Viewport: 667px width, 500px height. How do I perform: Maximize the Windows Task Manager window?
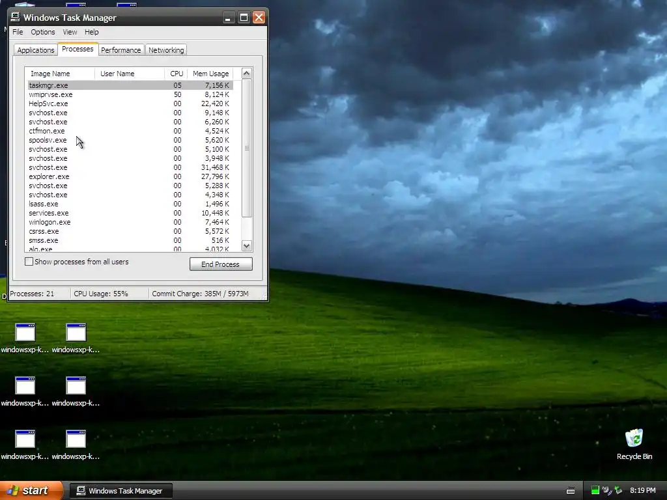(244, 18)
